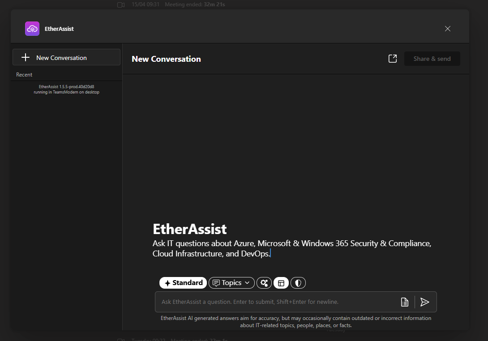Click the Recent section label
Image resolution: width=488 pixels, height=341 pixels.
(x=24, y=75)
